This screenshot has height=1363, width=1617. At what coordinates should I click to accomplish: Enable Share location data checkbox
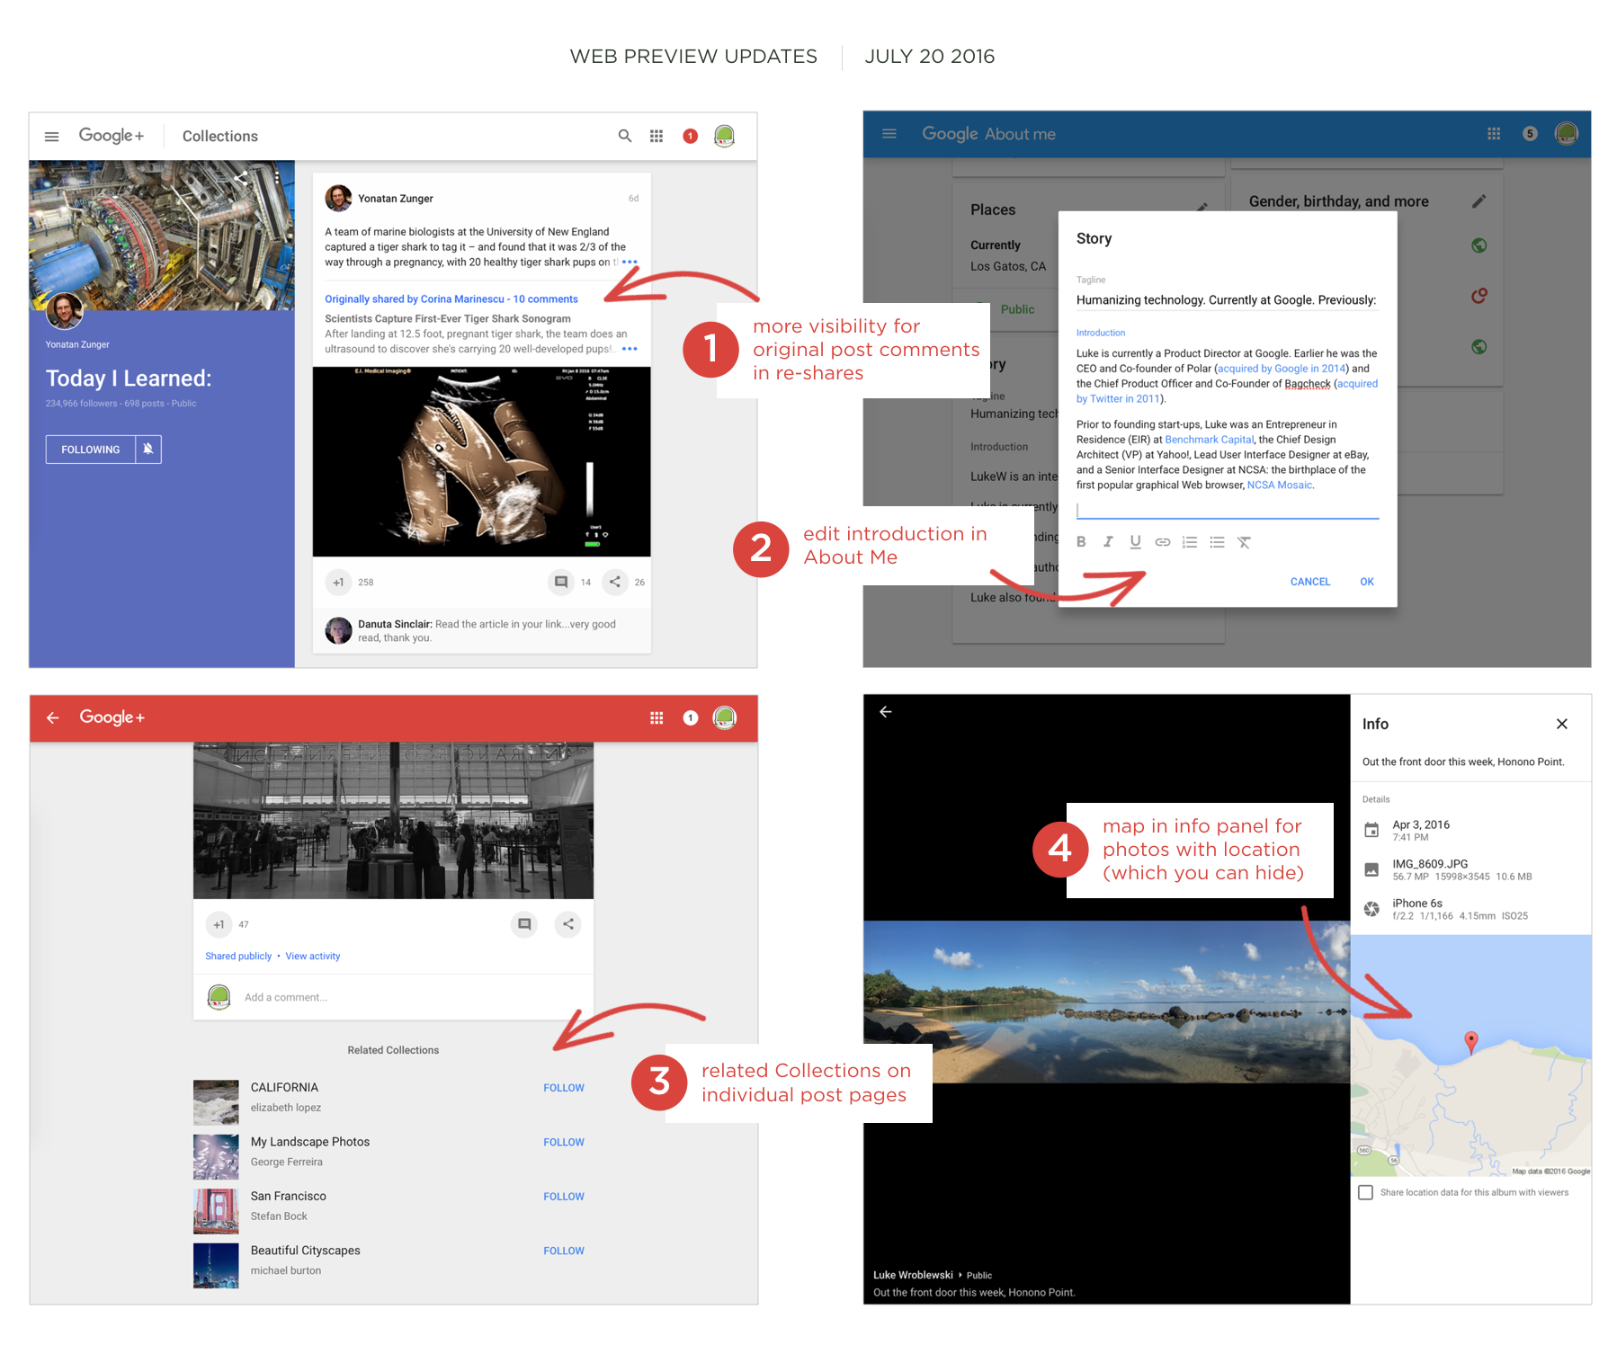click(1365, 1192)
